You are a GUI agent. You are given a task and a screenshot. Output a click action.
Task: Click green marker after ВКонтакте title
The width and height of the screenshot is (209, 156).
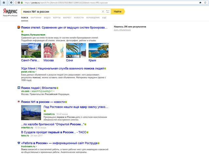pos(57,88)
